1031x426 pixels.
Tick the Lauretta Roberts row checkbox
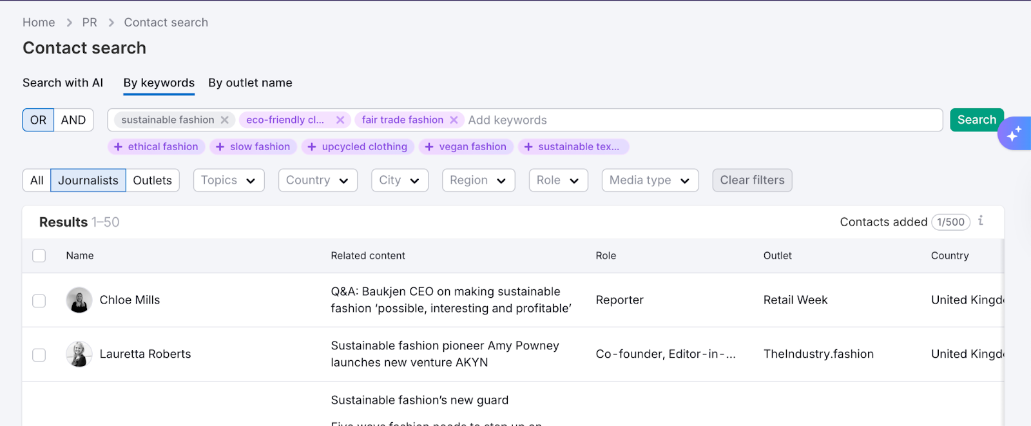click(x=39, y=355)
